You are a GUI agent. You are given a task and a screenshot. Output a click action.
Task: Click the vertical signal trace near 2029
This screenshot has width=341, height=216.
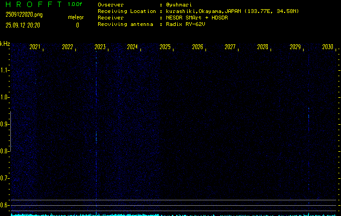point(308,132)
